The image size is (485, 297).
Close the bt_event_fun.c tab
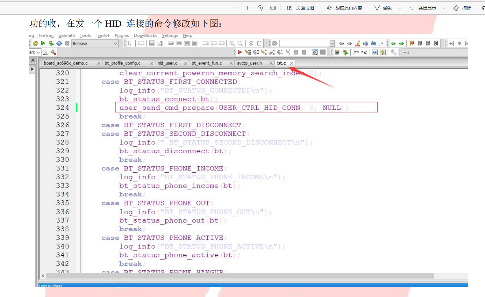(x=231, y=63)
